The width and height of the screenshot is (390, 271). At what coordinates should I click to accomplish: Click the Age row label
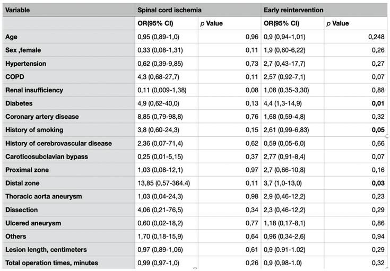pos(12,37)
